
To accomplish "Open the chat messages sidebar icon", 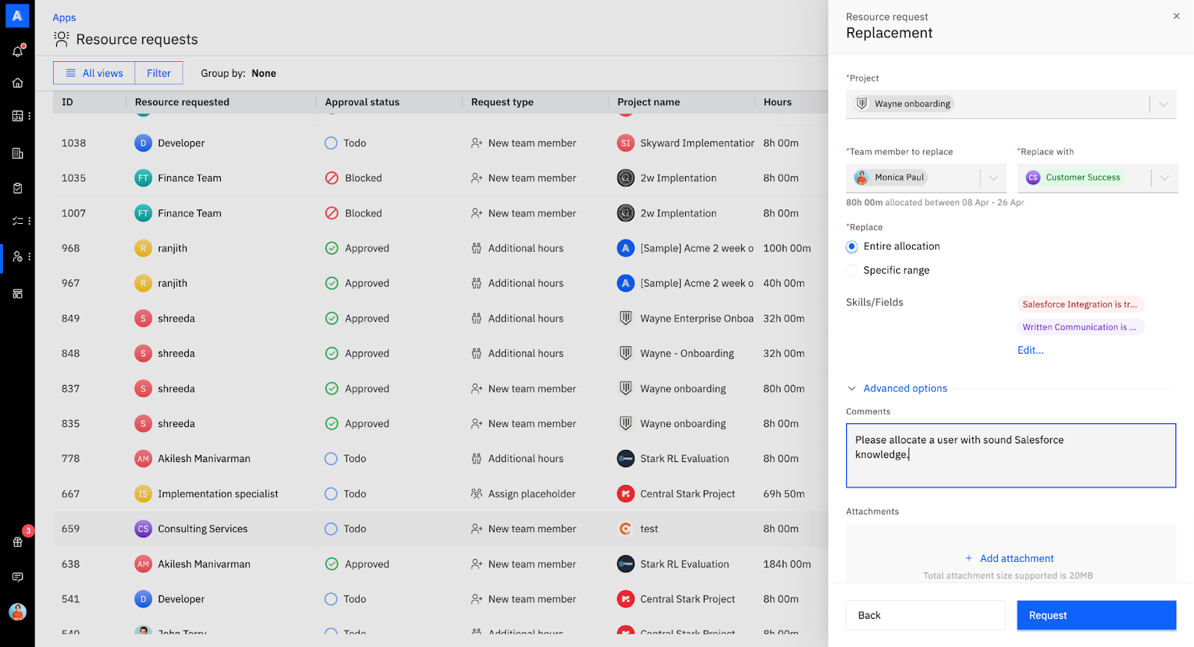I will [x=18, y=577].
